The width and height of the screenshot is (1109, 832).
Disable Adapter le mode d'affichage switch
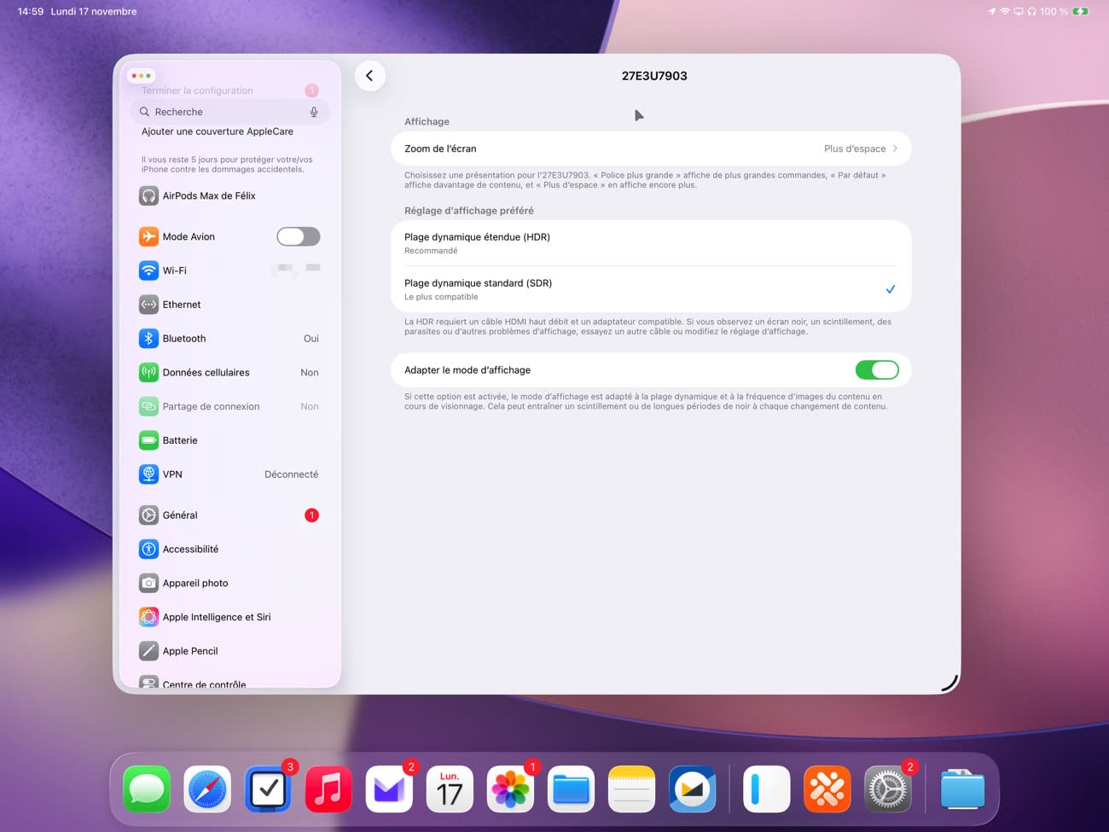[876, 370]
